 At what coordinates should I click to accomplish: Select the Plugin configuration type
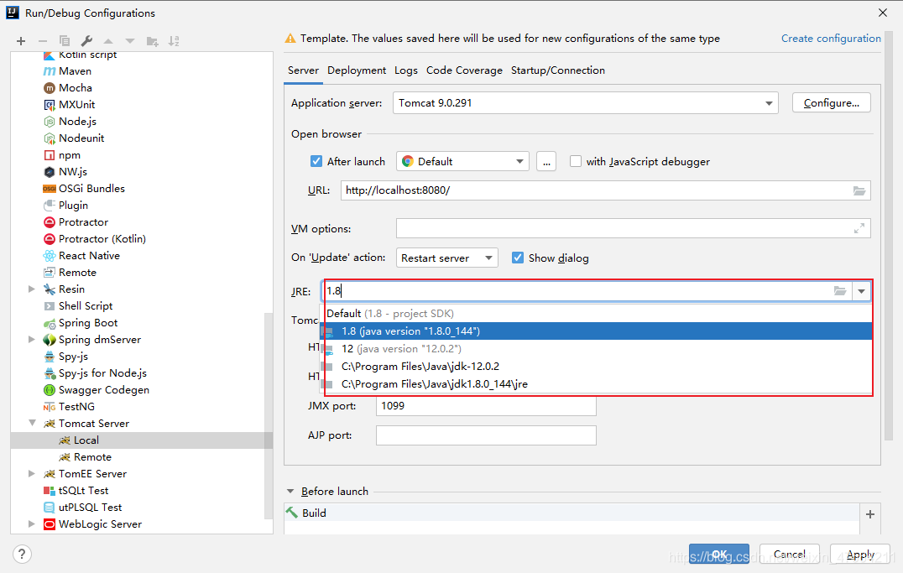click(73, 205)
